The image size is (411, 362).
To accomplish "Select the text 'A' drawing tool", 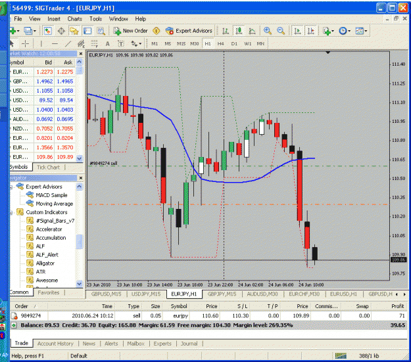I will tap(107, 43).
